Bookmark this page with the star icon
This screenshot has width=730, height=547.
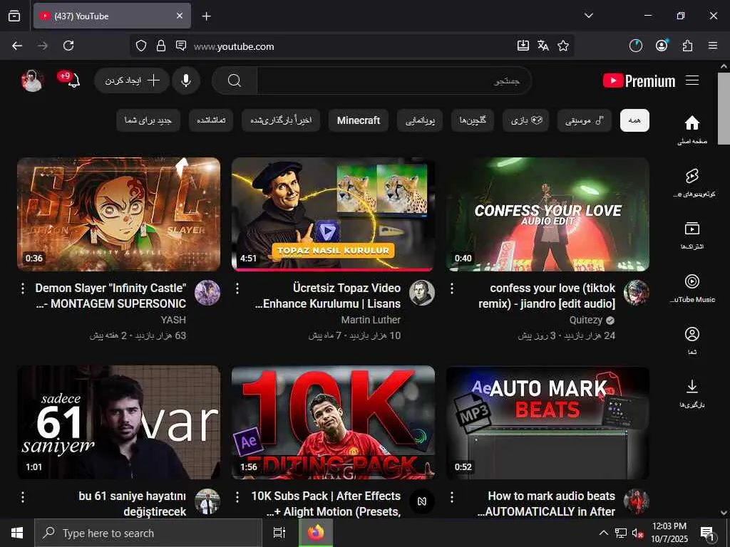[x=563, y=46]
